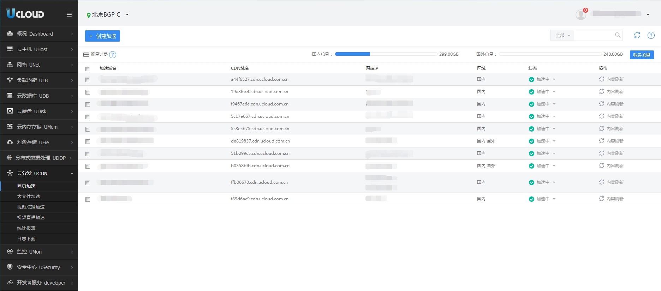The image size is (661, 291).
Task: Click the ULB load balancer icon
Action: [x=10, y=80]
